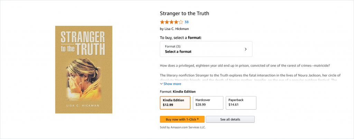Image resolution: width=354 pixels, height=139 pixels.
Task: Click the "Format: Kindle Edition" label
Action: 178,92
